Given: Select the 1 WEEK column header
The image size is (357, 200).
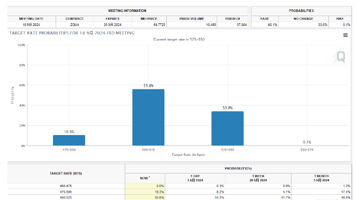Looking at the screenshot, I should tap(258, 178).
